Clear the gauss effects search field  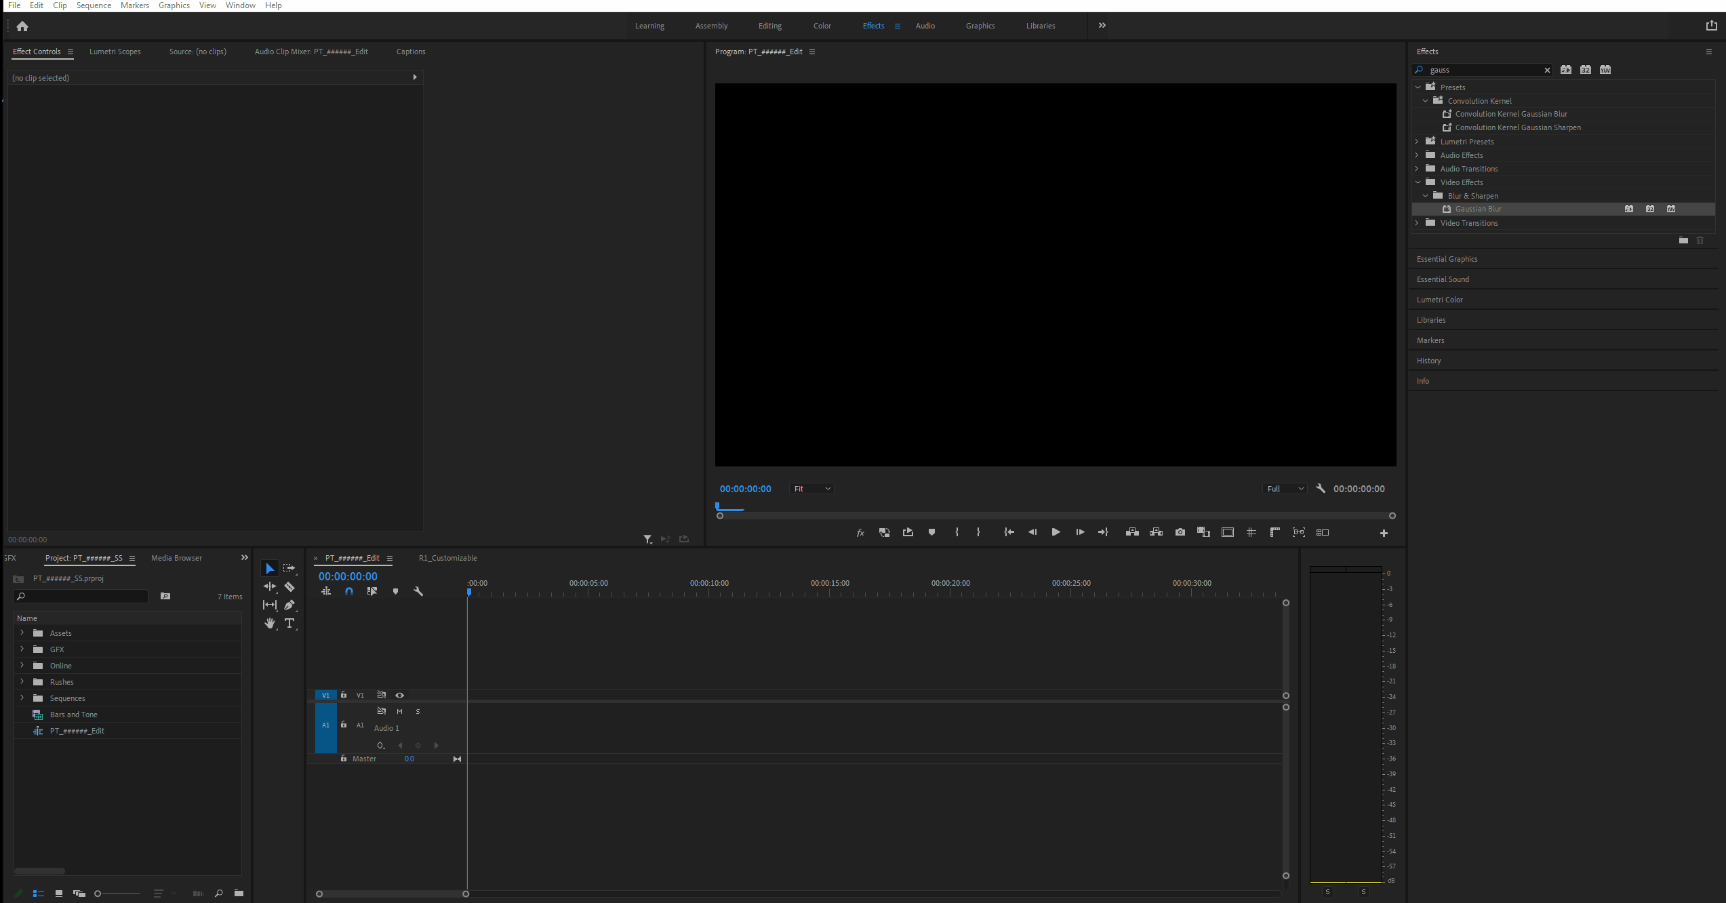point(1547,70)
